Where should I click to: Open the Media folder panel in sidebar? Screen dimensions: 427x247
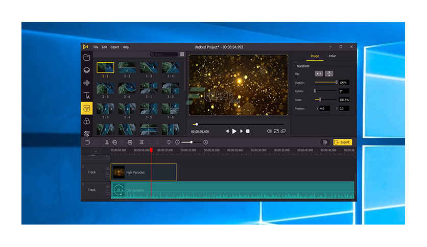click(x=87, y=57)
